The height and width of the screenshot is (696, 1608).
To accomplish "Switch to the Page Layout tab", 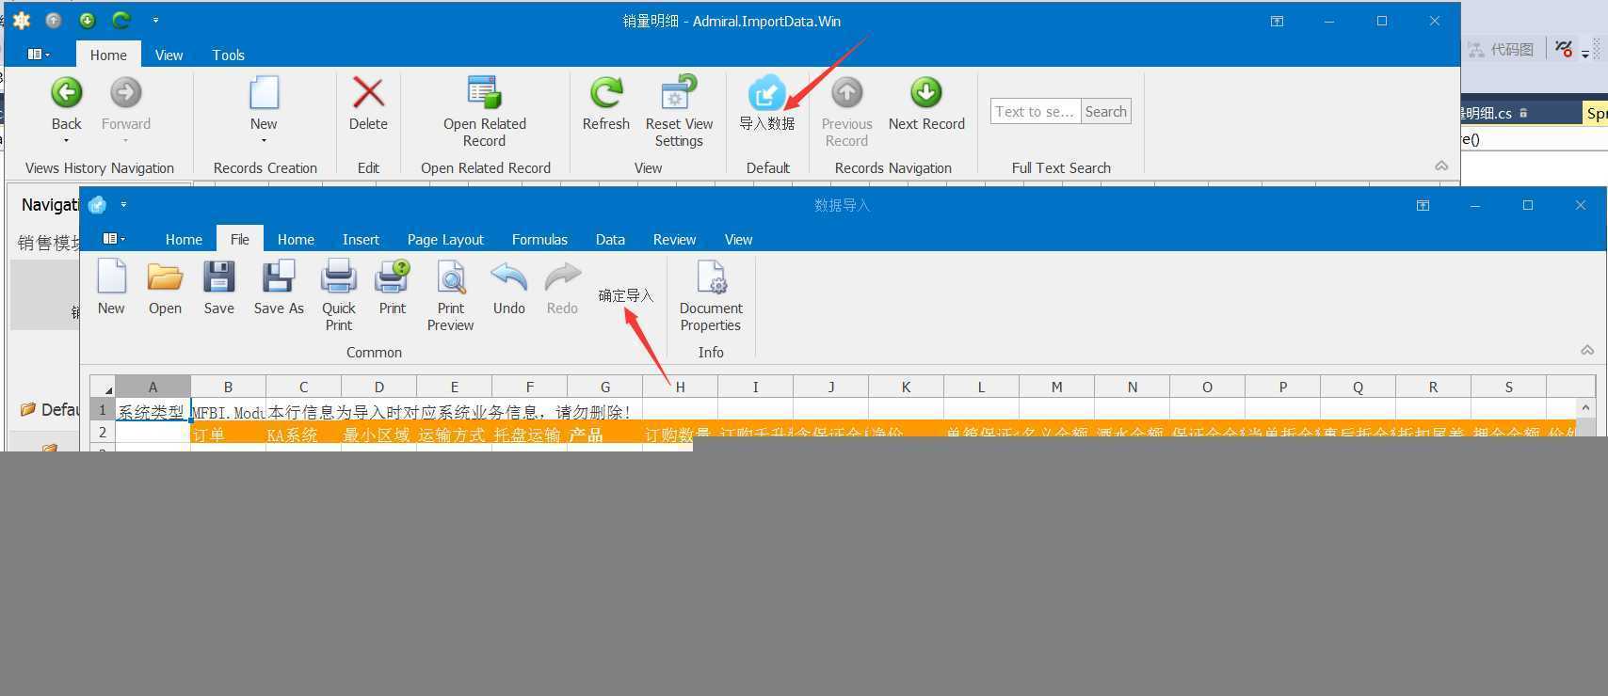I will click(445, 239).
